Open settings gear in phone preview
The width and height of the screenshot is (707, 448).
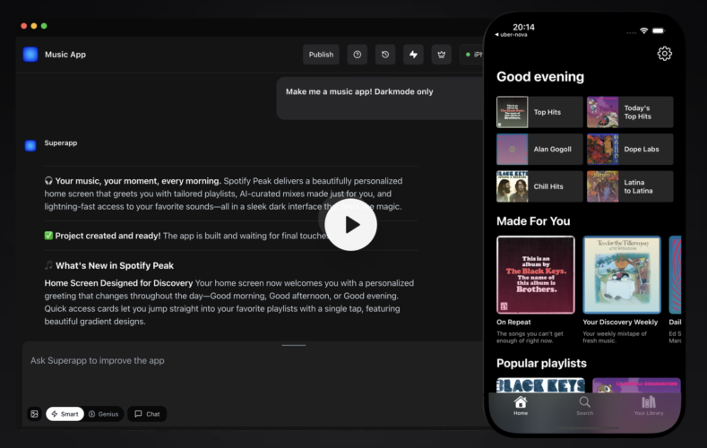tap(664, 54)
